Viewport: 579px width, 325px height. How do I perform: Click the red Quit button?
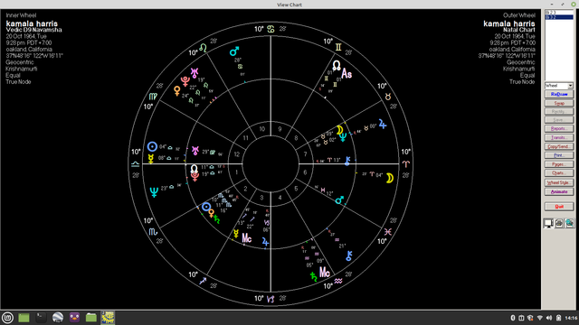click(559, 207)
